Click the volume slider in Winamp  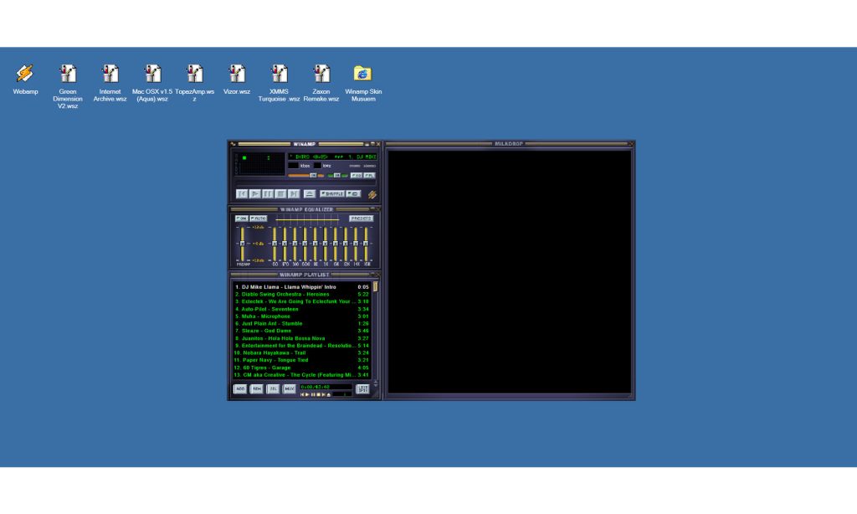[306, 176]
